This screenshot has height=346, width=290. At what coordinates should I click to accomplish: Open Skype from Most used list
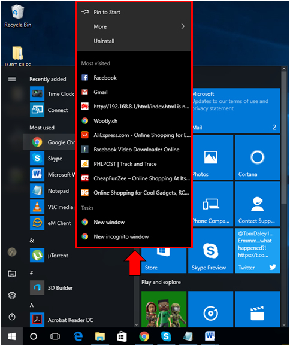(x=52, y=159)
